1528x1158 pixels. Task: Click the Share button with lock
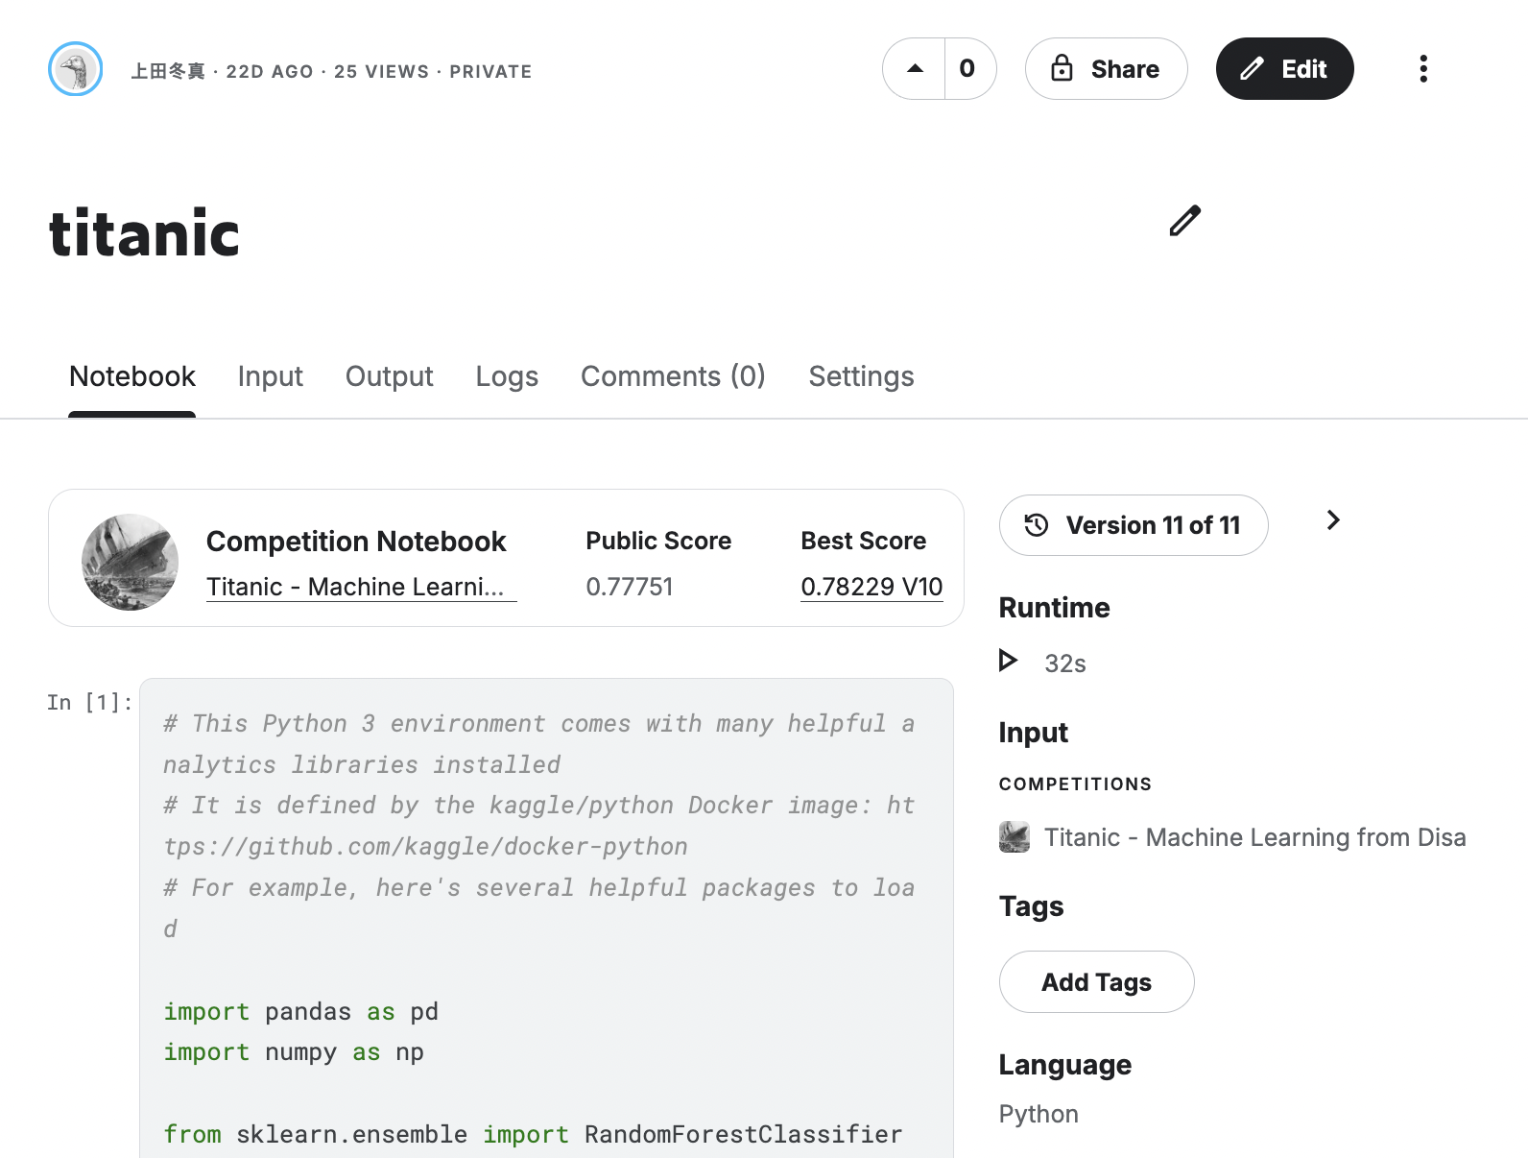[x=1106, y=69]
